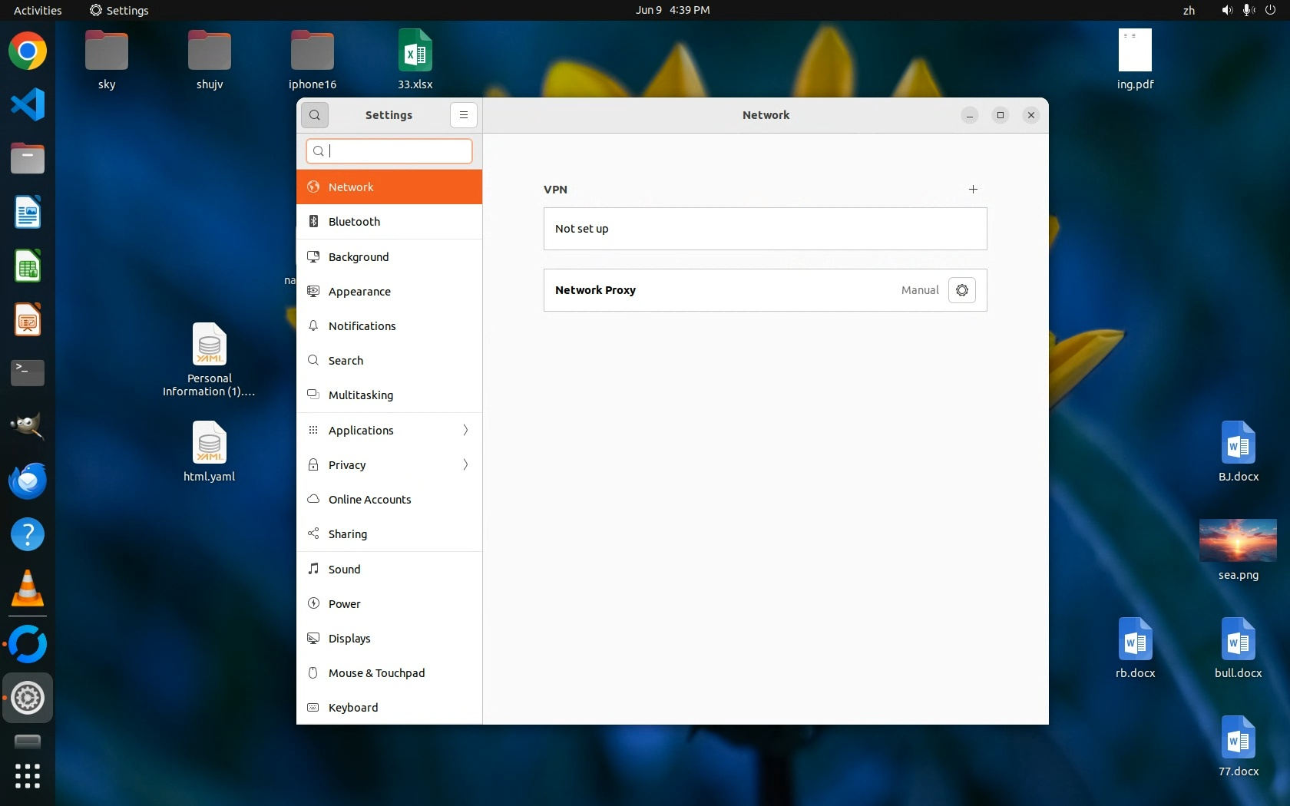Open Activities overview
Viewport: 1290px width, 806px height.
38,10
